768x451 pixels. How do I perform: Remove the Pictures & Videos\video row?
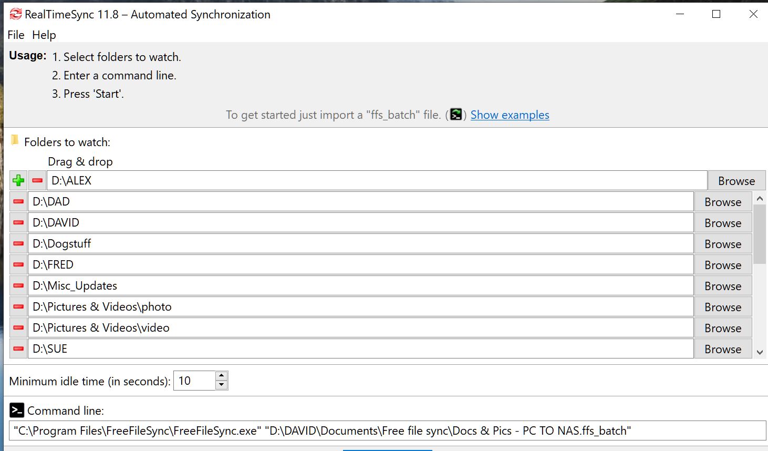pyautogui.click(x=18, y=328)
